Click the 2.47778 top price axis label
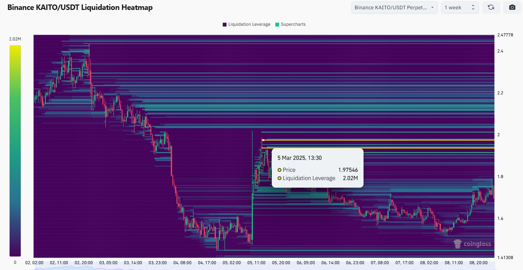523x270 pixels. (x=505, y=35)
